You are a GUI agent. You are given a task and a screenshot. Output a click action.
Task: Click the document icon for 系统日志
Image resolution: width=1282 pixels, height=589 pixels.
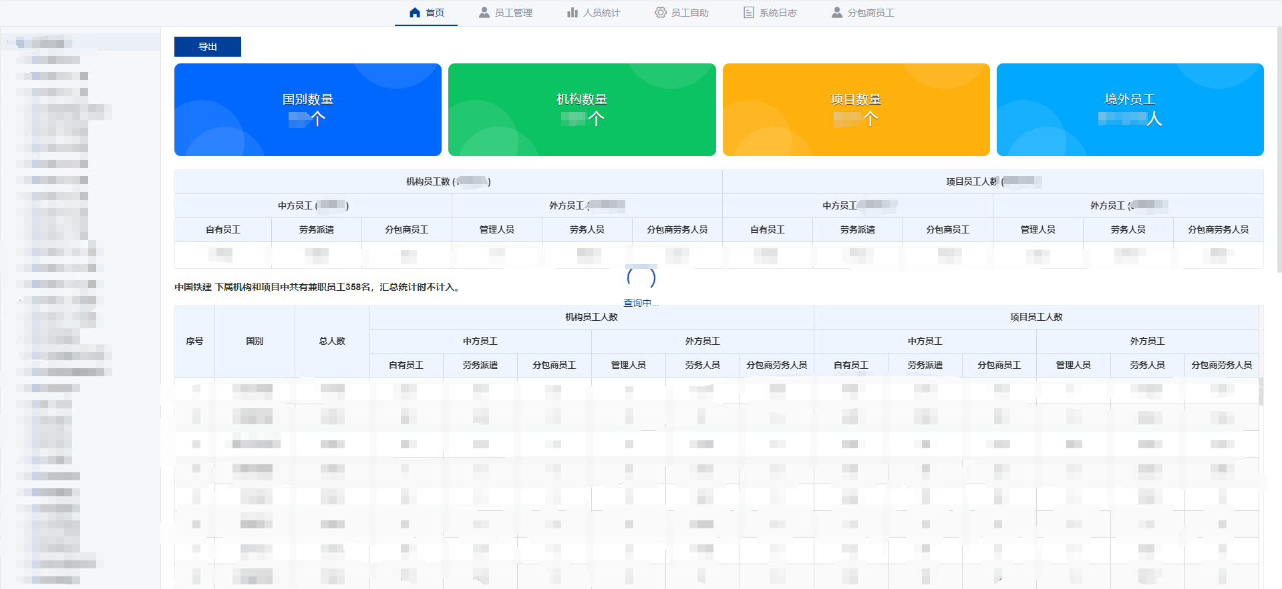click(749, 13)
